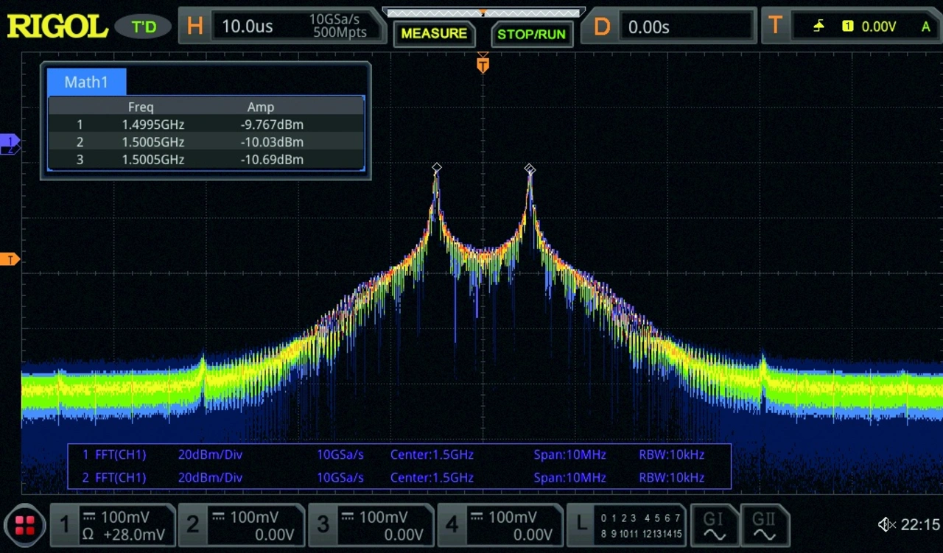The width and height of the screenshot is (943, 553).
Task: Click the T'D trigger status badge
Action: pos(143,27)
